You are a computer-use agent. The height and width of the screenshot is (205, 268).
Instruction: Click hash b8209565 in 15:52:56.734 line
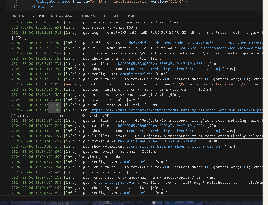click(161, 63)
